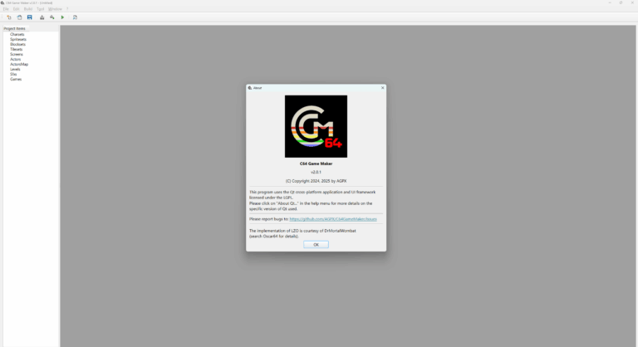Select Tilesets in Project Items
638x347 pixels.
click(x=17, y=49)
